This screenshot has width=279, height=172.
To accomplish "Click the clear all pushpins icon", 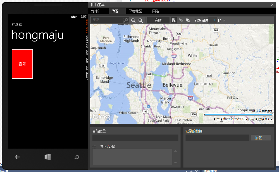I will click(x=181, y=20).
